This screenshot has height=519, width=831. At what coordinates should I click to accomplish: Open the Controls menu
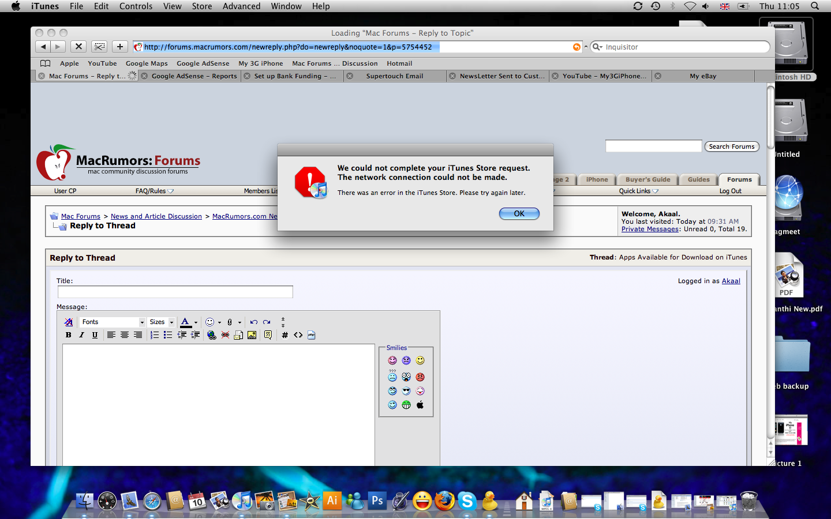pos(136,6)
